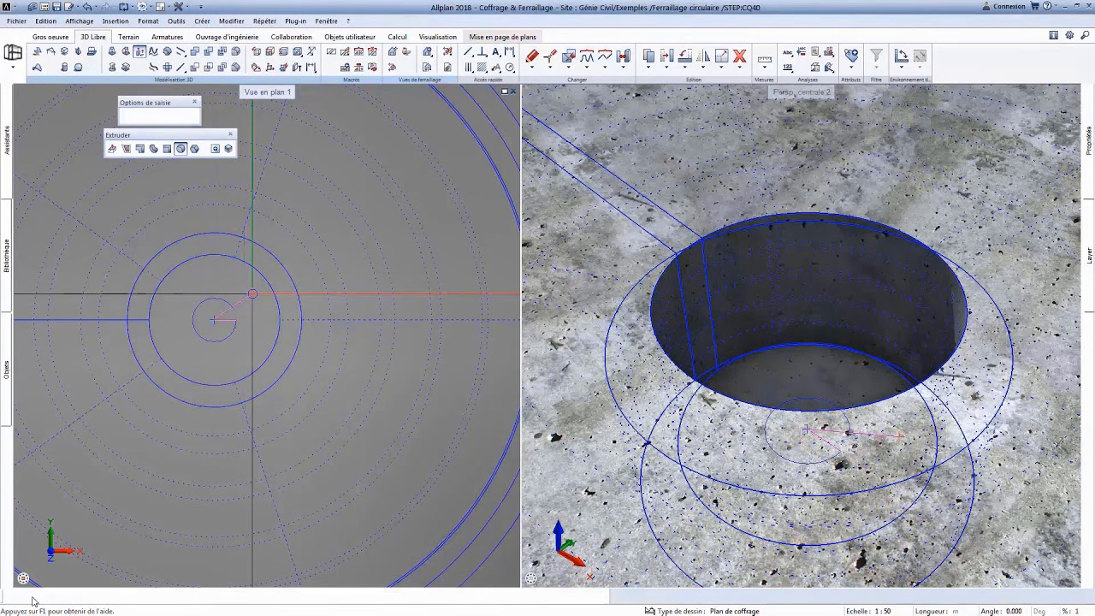Close the plan view window pane

(513, 91)
